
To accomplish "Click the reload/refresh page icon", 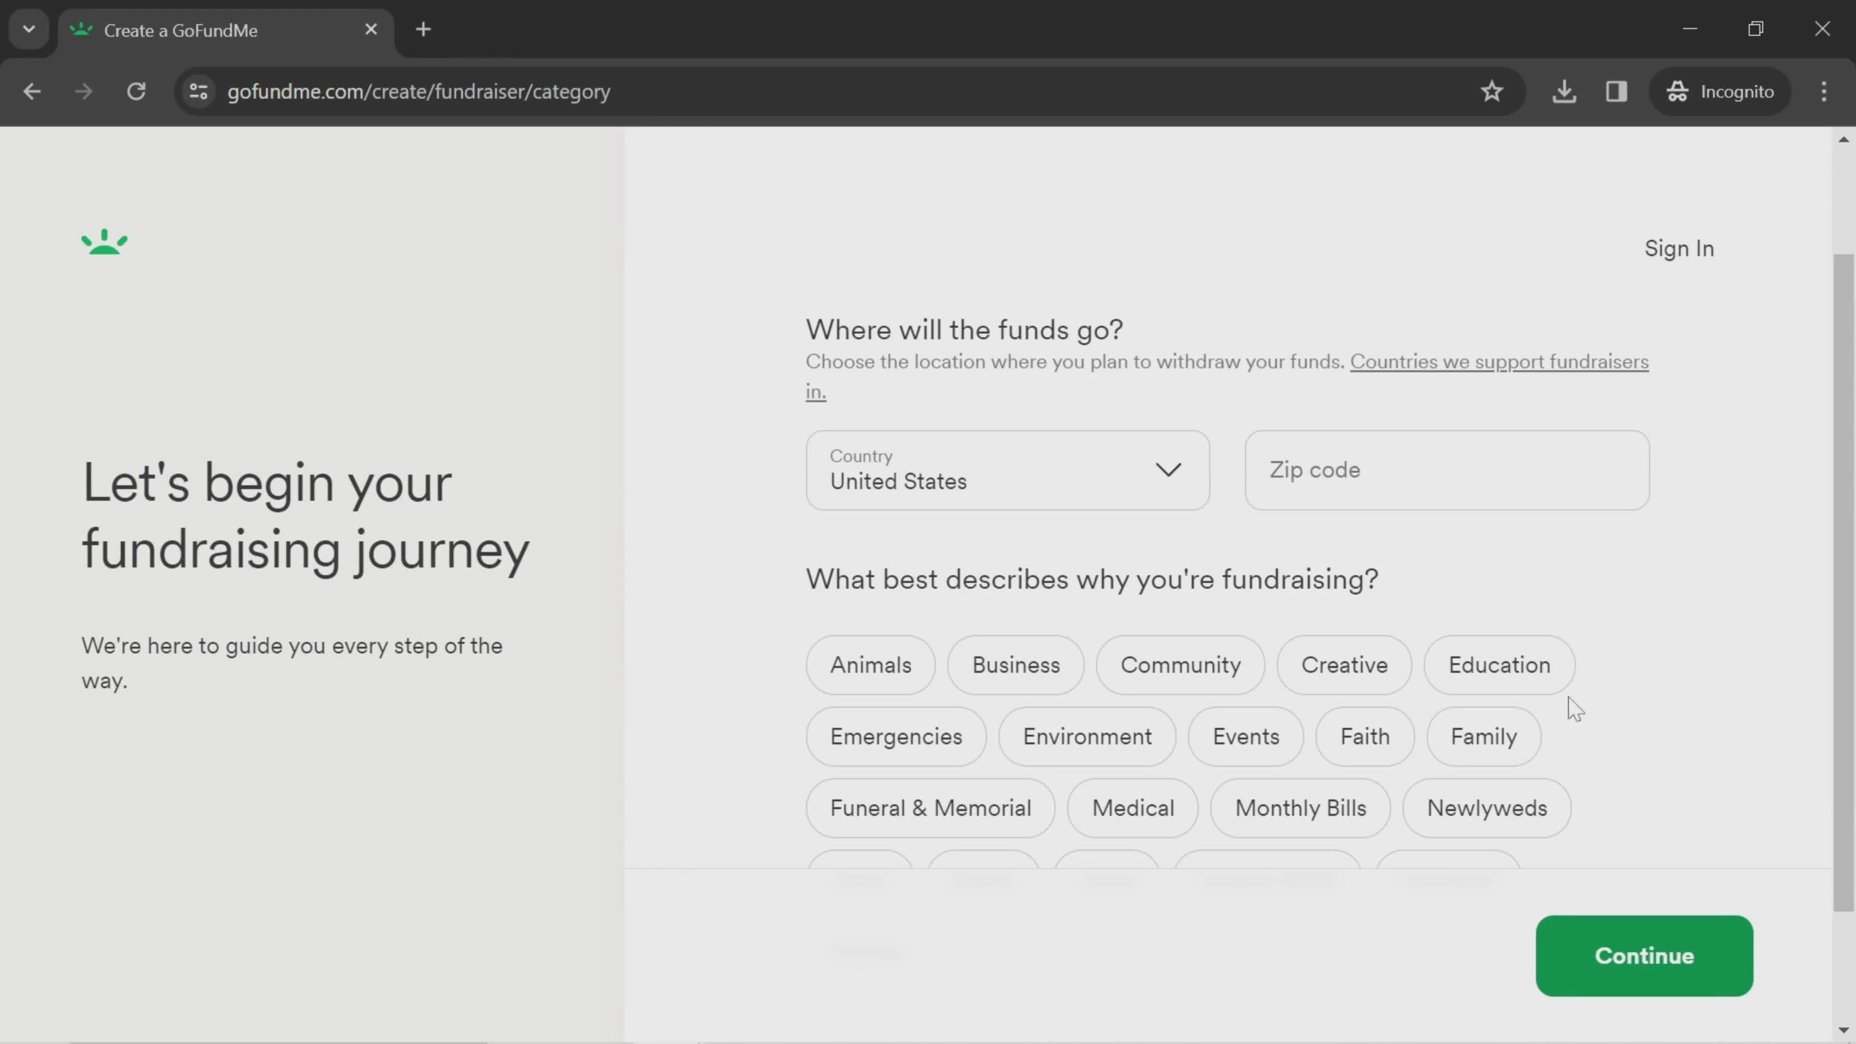I will [136, 90].
